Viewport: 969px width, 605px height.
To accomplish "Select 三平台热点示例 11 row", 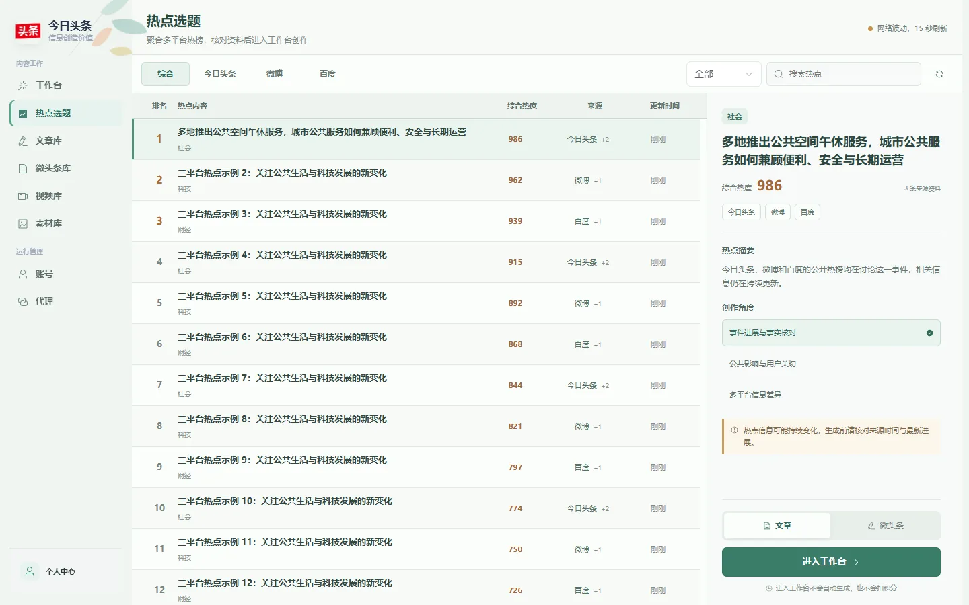I will pos(416,549).
